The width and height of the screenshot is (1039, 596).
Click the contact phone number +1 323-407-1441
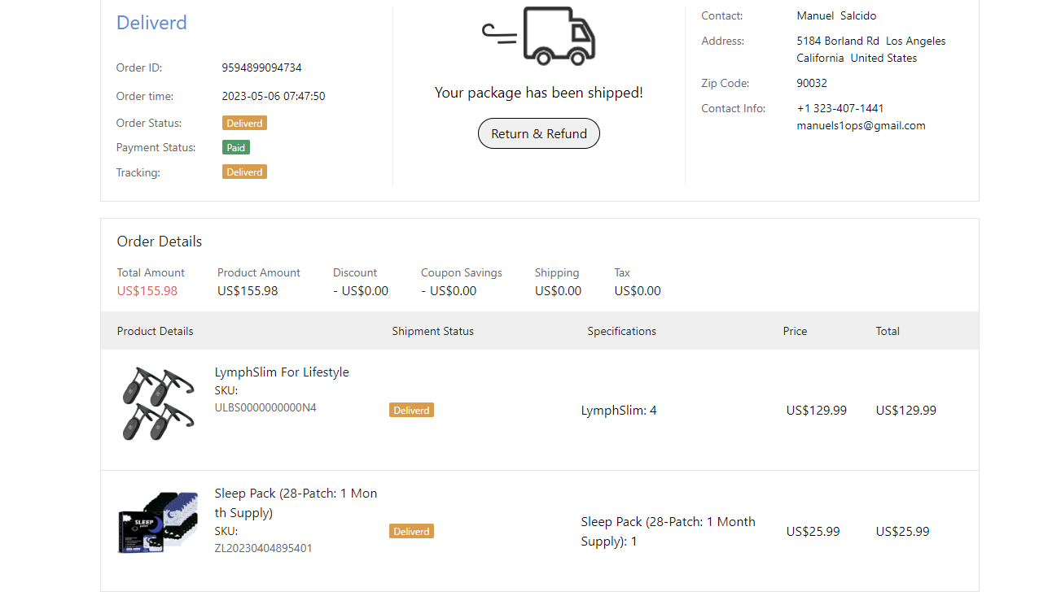coord(840,109)
